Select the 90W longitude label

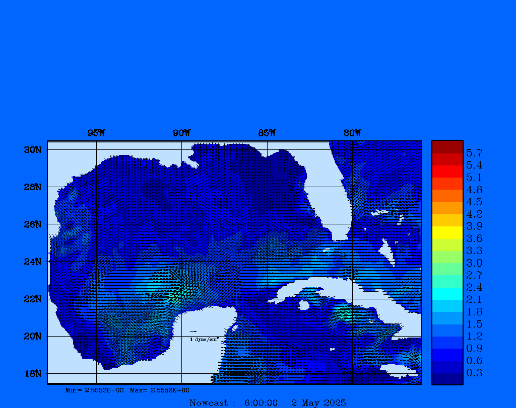(x=181, y=133)
